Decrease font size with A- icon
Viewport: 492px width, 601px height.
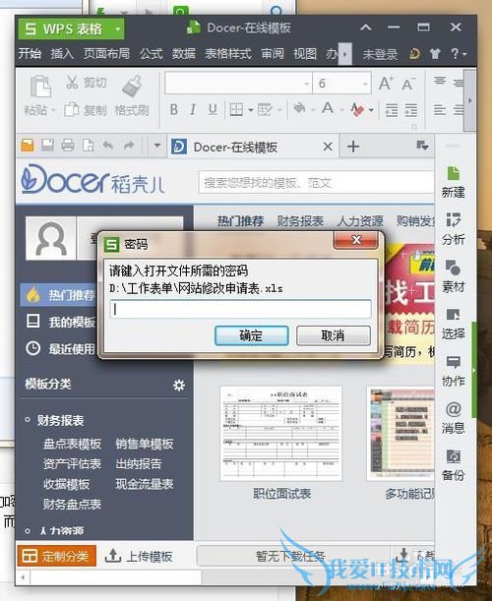point(408,84)
